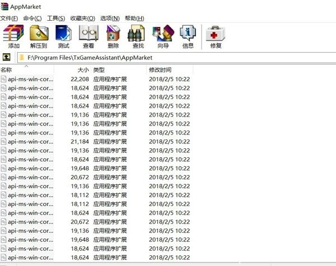Click the folder icon in the address bar
The image size is (336, 266).
click(21, 58)
